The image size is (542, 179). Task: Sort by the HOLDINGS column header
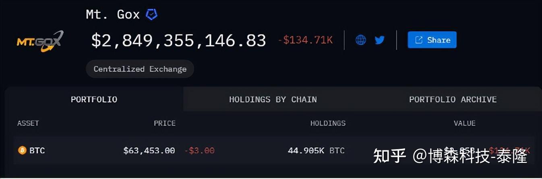tap(328, 123)
